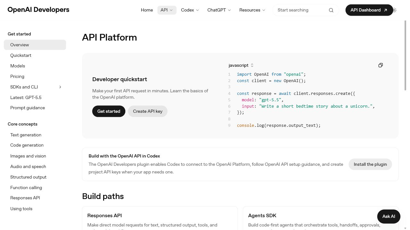Click the Developer quickstart heading
Viewport: 410px width, 230px height.
(119, 79)
